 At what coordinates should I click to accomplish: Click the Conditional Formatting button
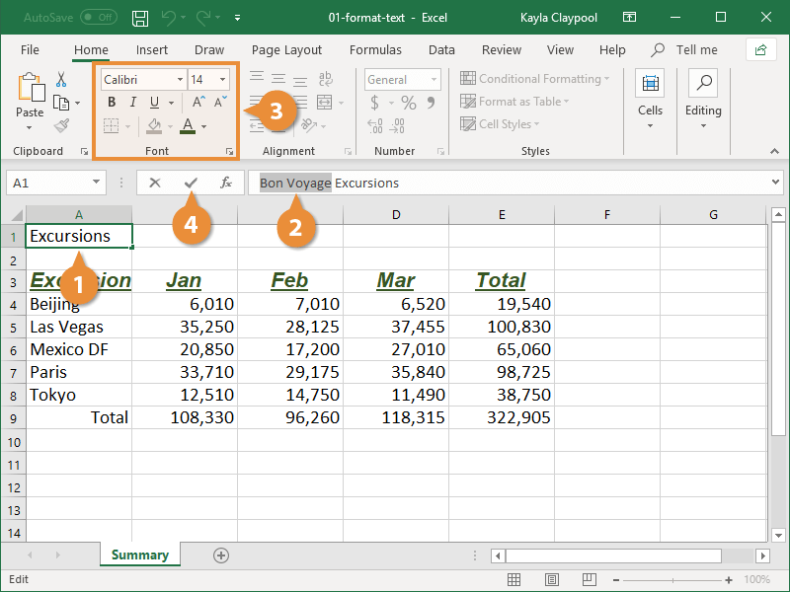click(x=534, y=79)
